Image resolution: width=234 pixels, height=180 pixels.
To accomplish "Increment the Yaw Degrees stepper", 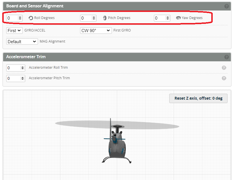I will coord(168,17).
